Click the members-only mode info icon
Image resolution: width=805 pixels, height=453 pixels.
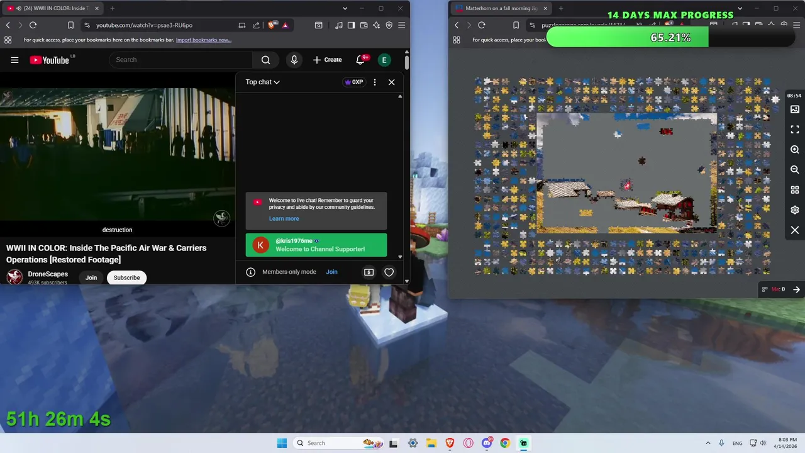point(250,272)
